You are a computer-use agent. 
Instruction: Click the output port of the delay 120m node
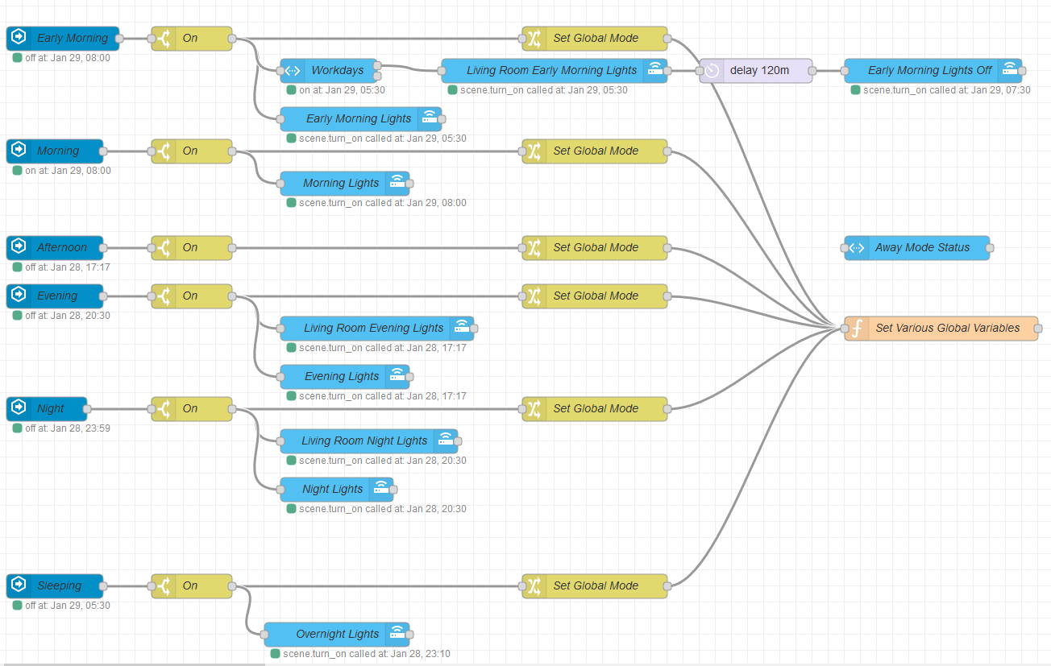point(812,70)
